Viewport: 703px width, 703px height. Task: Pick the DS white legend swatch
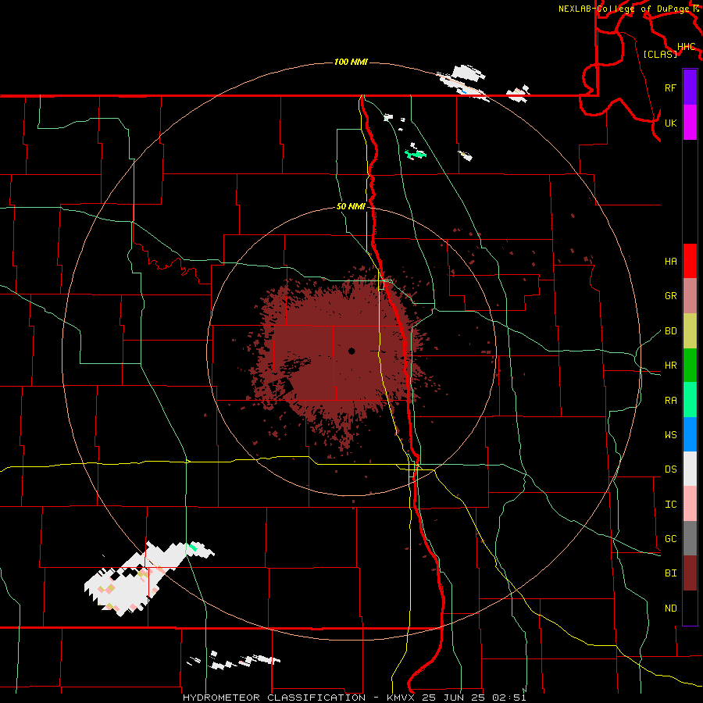690,469
